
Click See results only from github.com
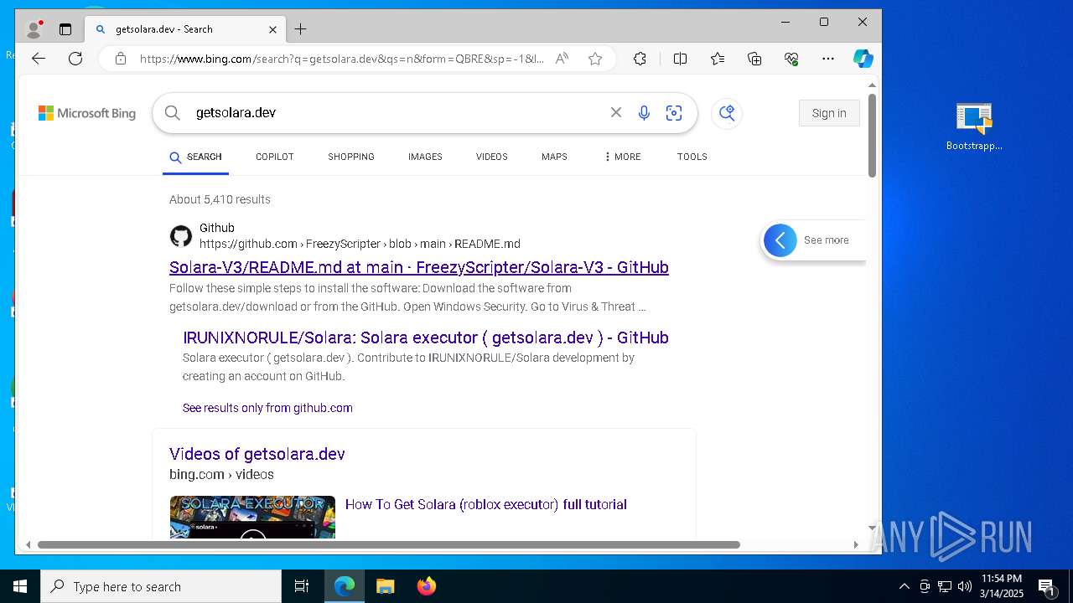267,408
